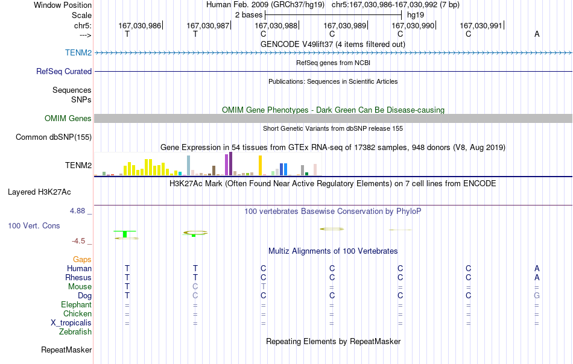Click the tall purple GTEx expression bar
The width and height of the screenshot is (573, 364).
click(x=230, y=163)
